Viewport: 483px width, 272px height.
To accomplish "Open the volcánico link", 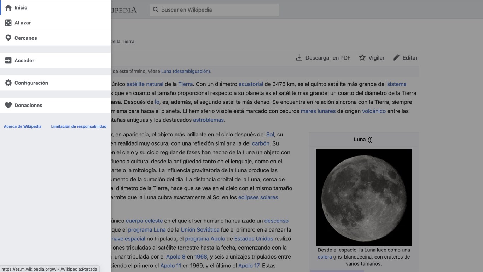I will [x=374, y=111].
